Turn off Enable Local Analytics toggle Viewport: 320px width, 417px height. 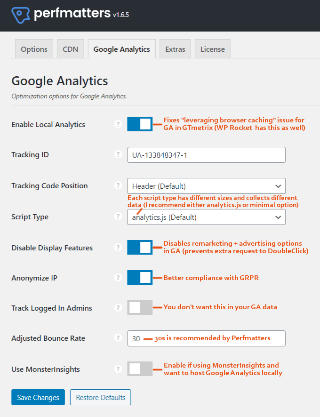(x=140, y=124)
